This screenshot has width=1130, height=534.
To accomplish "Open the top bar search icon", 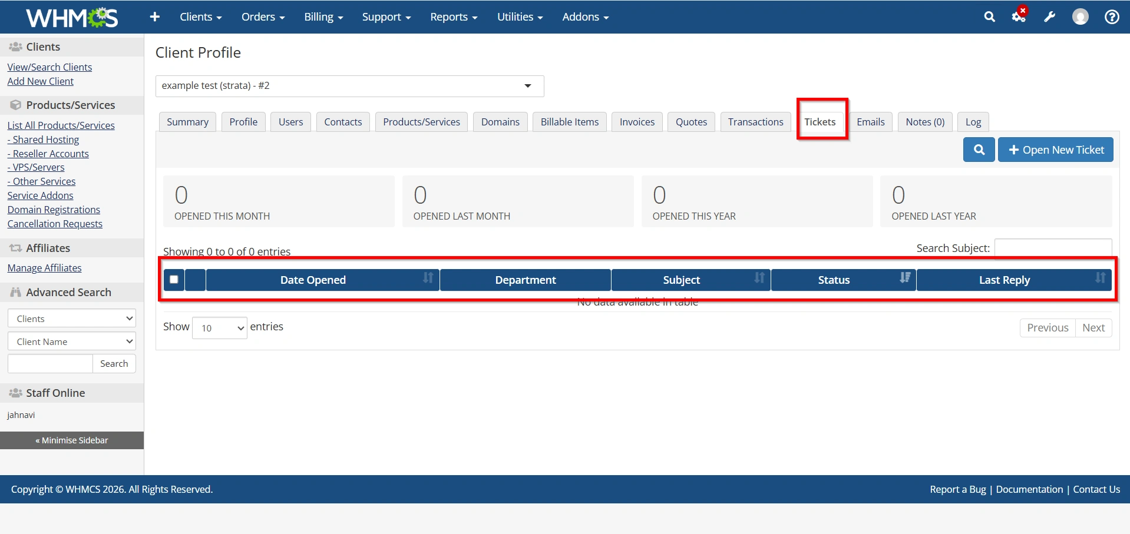I will (x=990, y=17).
